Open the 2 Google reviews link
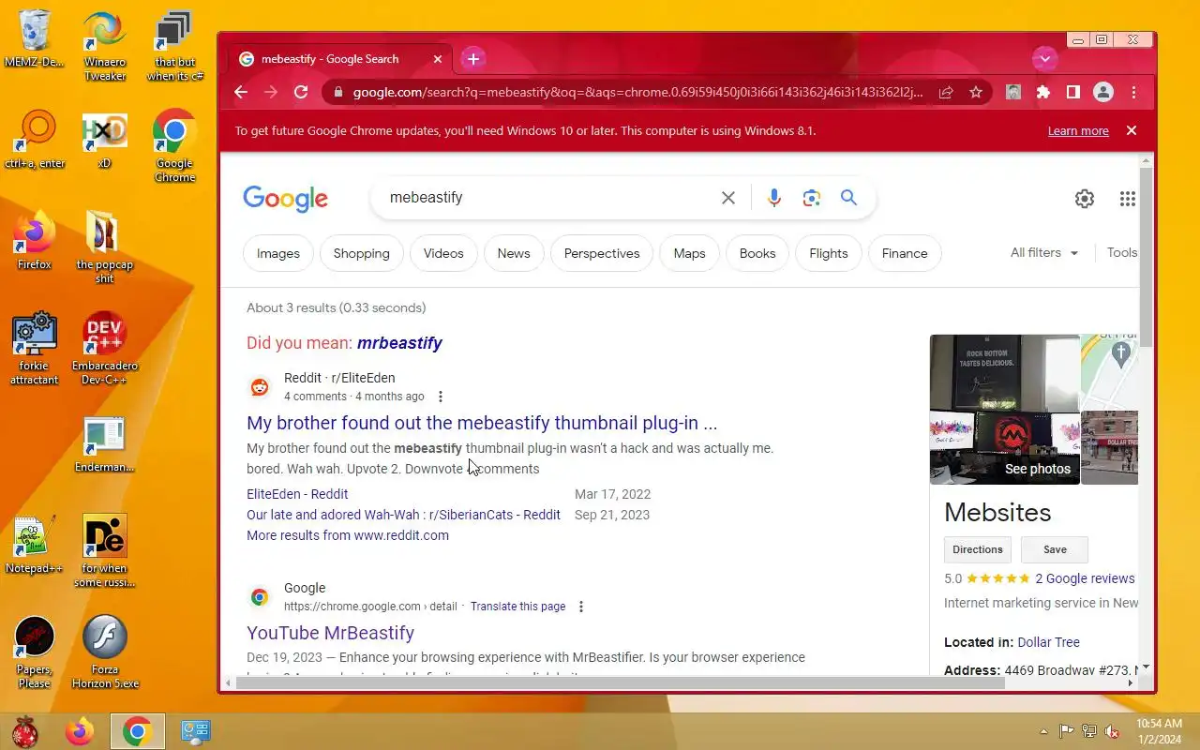This screenshot has width=1200, height=750. [1085, 578]
